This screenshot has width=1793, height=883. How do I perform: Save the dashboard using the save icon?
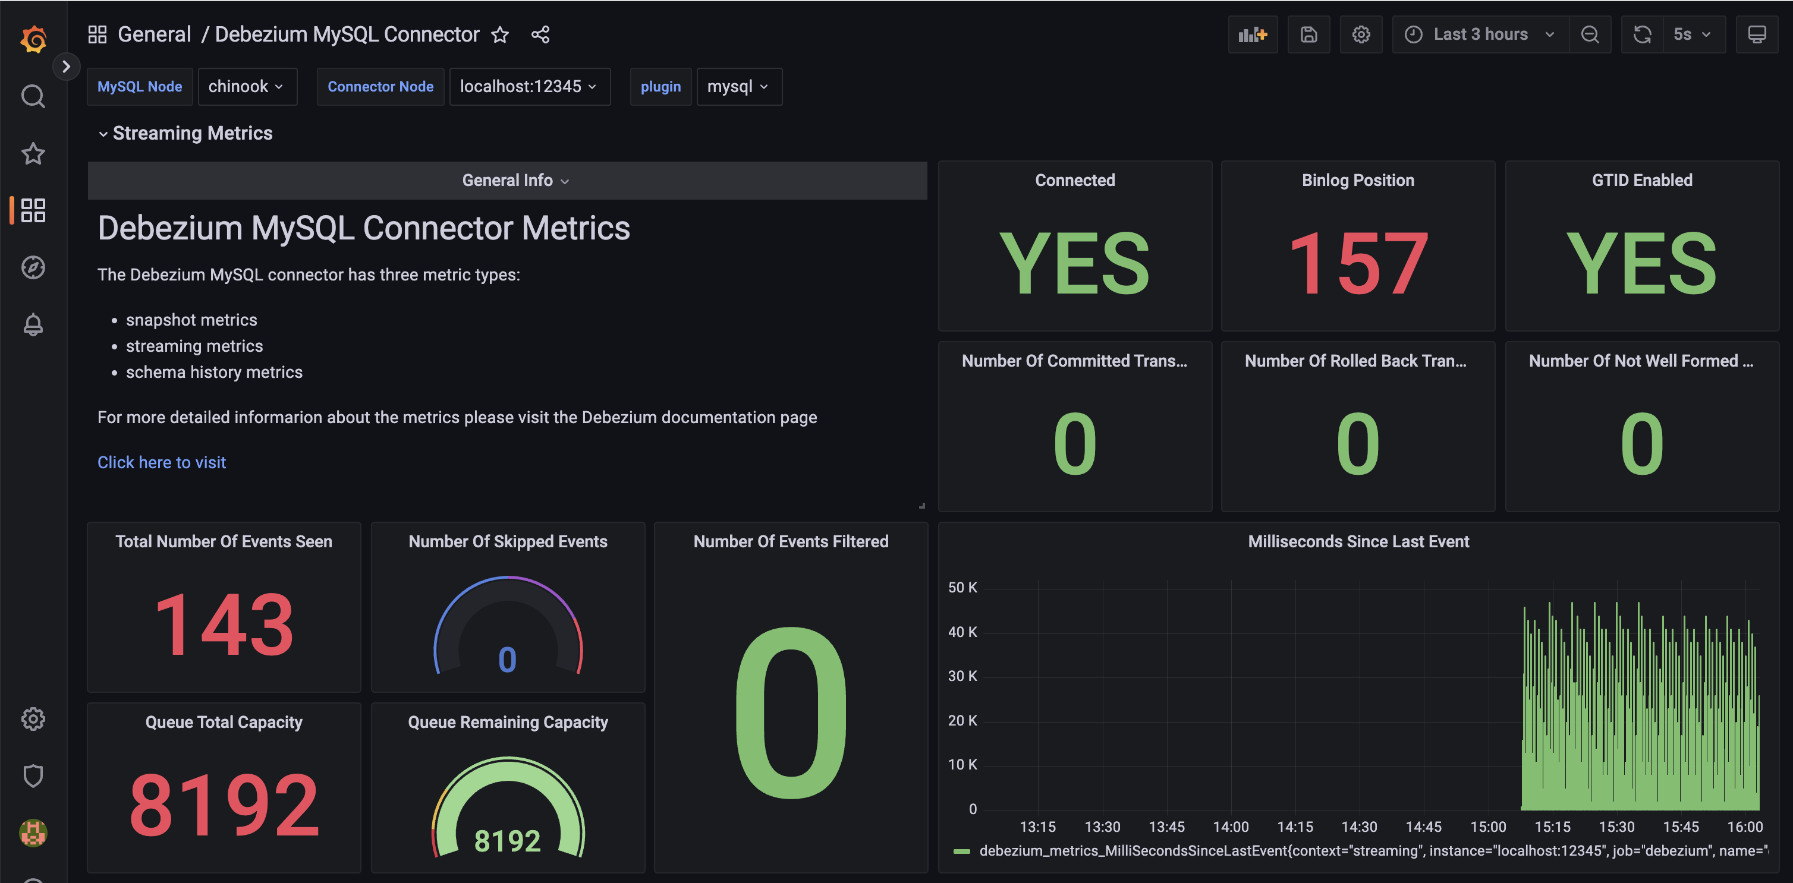[x=1308, y=34]
